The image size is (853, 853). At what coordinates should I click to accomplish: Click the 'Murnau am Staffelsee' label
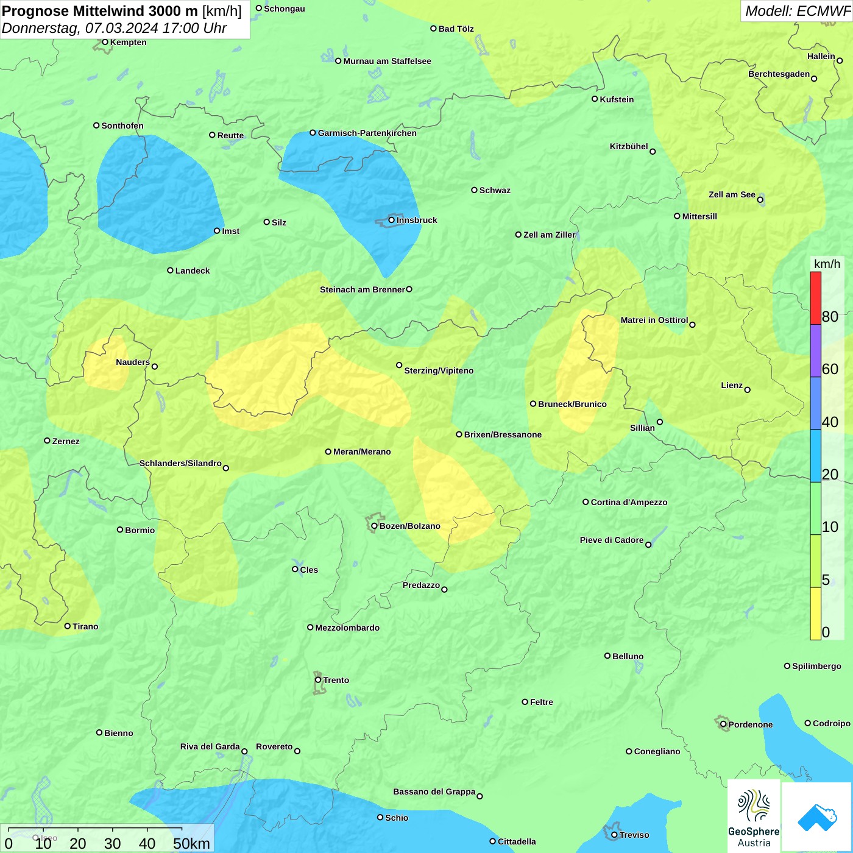coord(387,61)
